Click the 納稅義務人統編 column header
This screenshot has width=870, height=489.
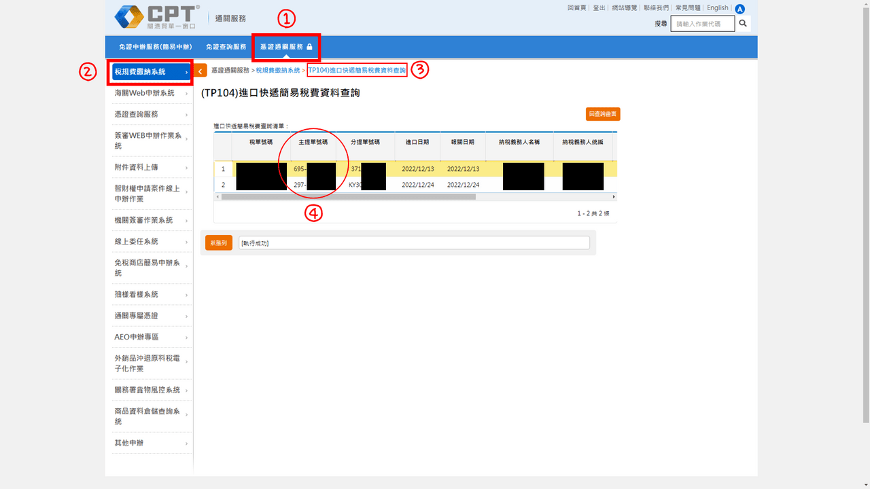click(582, 143)
